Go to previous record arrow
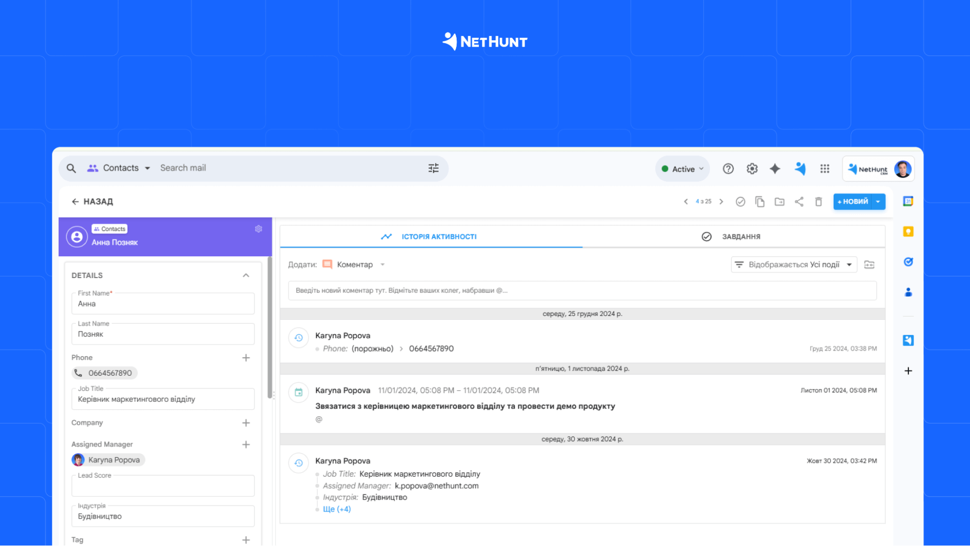Image resolution: width=970 pixels, height=546 pixels. tap(686, 202)
